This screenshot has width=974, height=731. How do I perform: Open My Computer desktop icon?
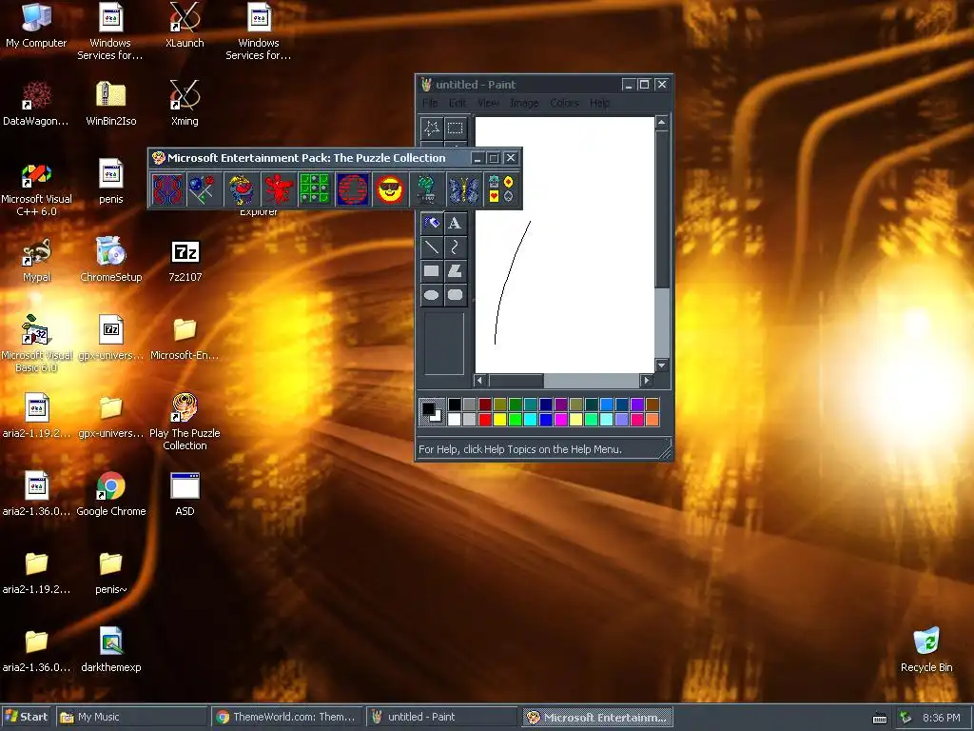point(36,26)
